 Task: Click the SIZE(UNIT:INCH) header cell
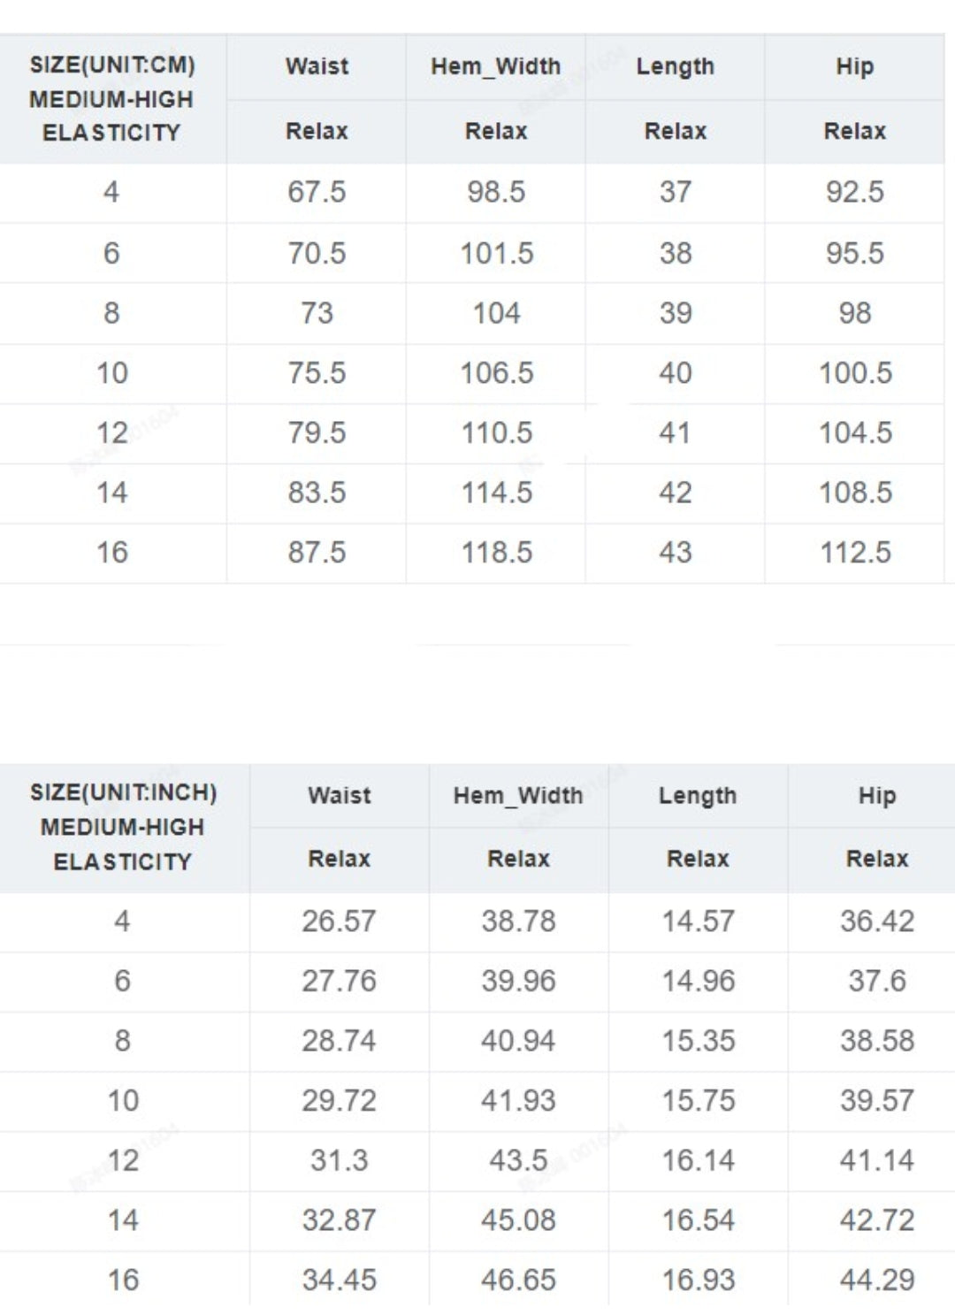[x=124, y=827]
